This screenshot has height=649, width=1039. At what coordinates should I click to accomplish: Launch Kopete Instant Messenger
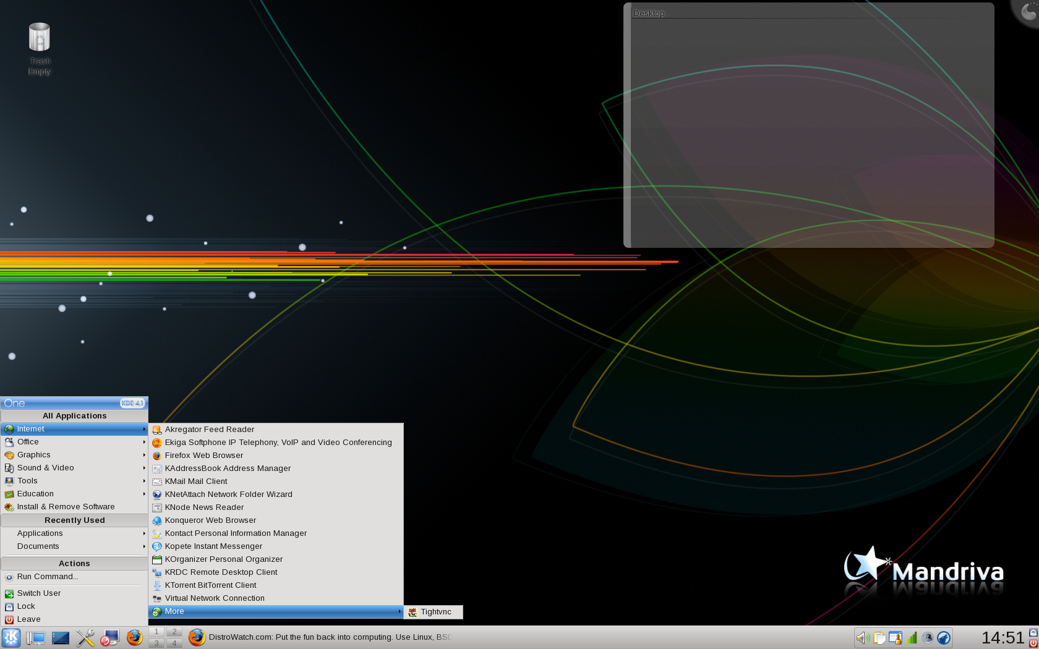tap(276, 546)
